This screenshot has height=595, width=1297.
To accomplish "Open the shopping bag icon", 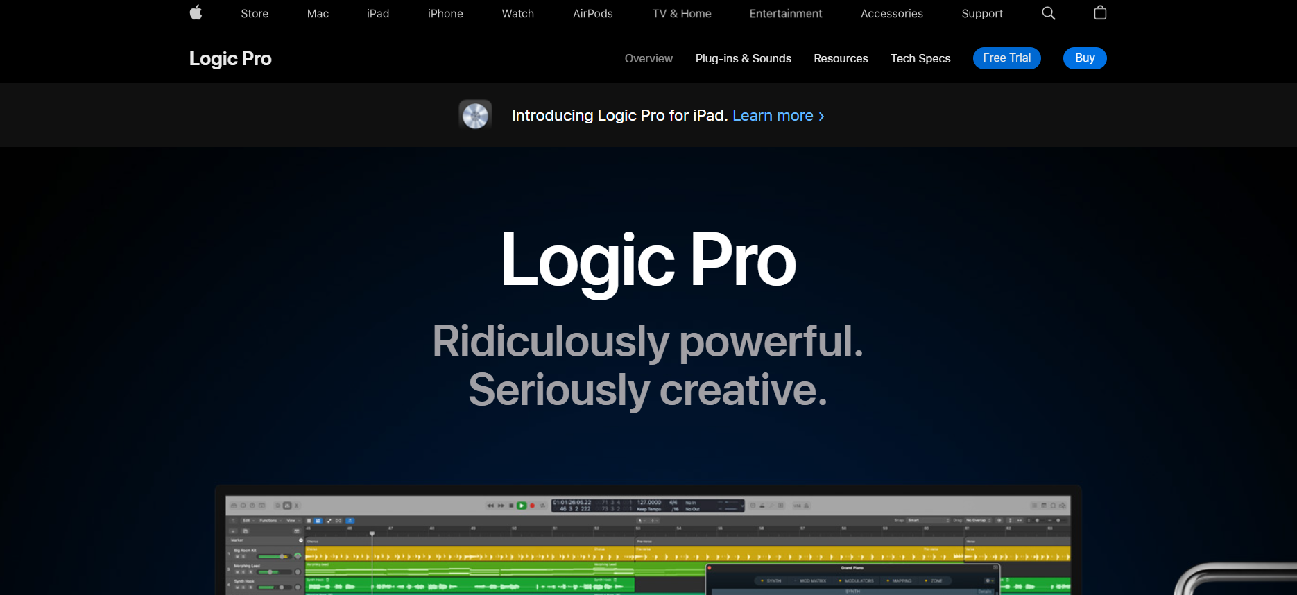I will (x=1100, y=12).
